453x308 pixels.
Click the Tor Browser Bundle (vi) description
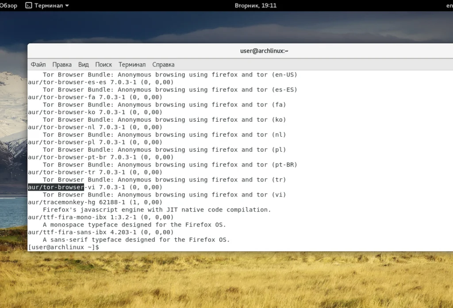165,195
